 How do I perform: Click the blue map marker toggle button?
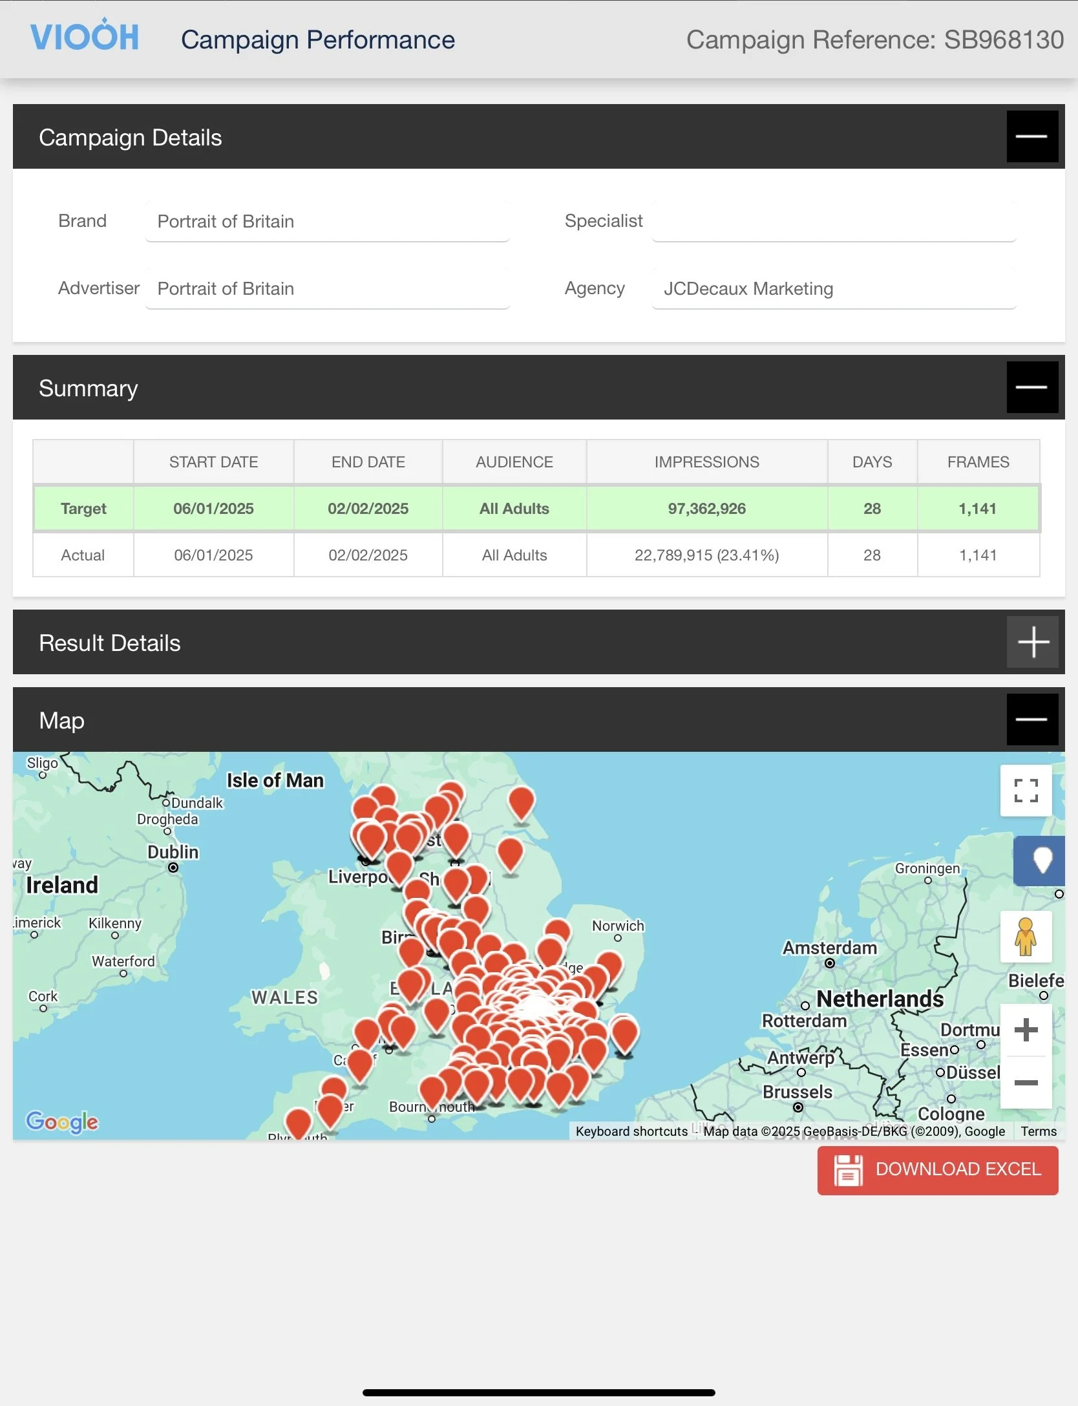(x=1040, y=860)
